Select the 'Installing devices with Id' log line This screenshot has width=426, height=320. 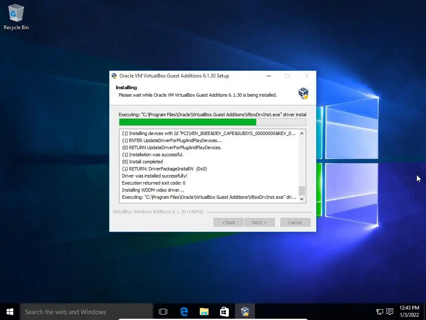[209, 133]
